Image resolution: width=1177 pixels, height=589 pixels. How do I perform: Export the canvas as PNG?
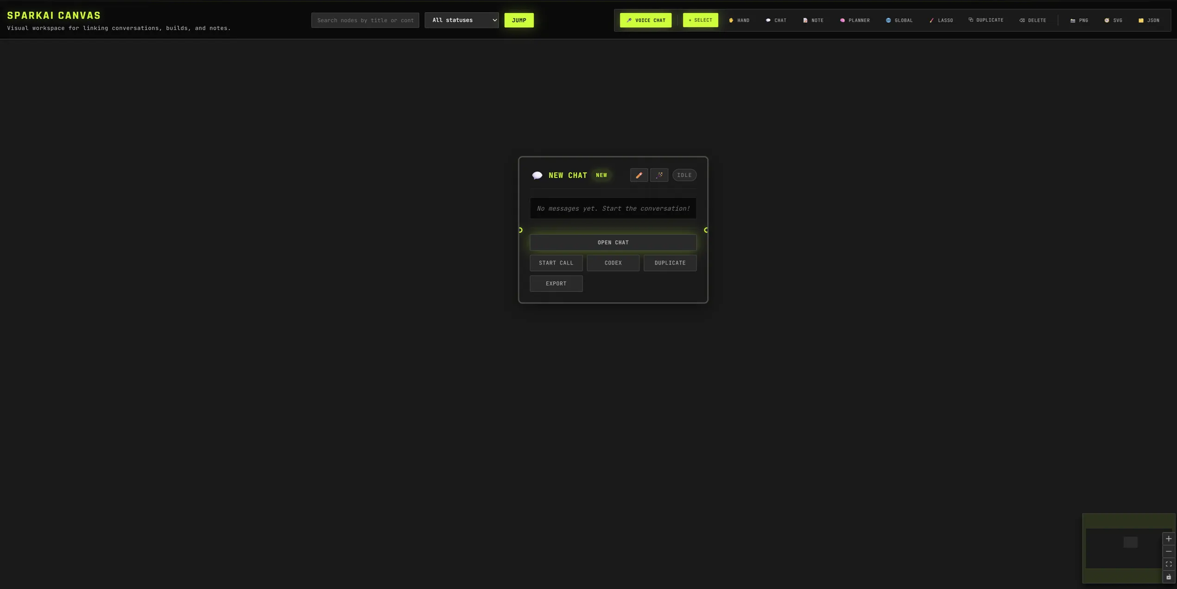coord(1079,20)
